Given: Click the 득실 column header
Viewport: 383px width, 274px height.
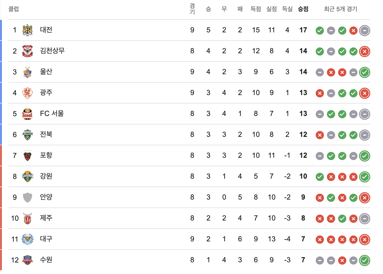Looking at the screenshot, I should pos(287,9).
